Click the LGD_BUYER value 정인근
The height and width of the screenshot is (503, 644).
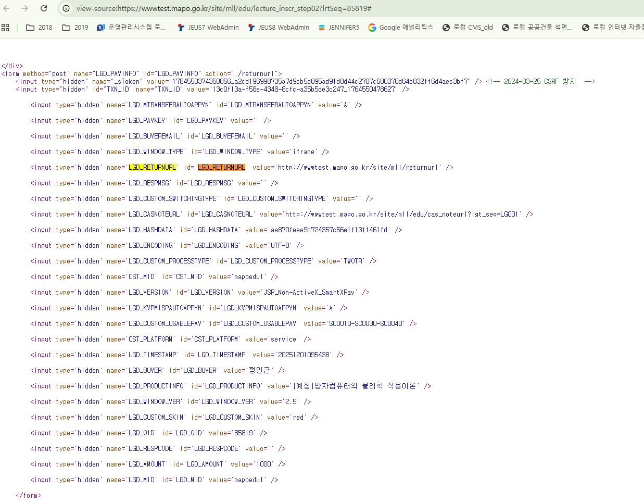tap(260, 370)
